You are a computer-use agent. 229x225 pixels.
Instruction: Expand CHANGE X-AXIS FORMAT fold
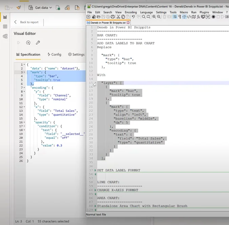(95, 190)
